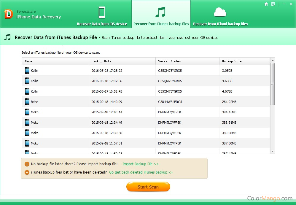This screenshot has width=296, height=205.
Task: Expand the iTunes backup files lost plus icon
Action: tap(27, 172)
